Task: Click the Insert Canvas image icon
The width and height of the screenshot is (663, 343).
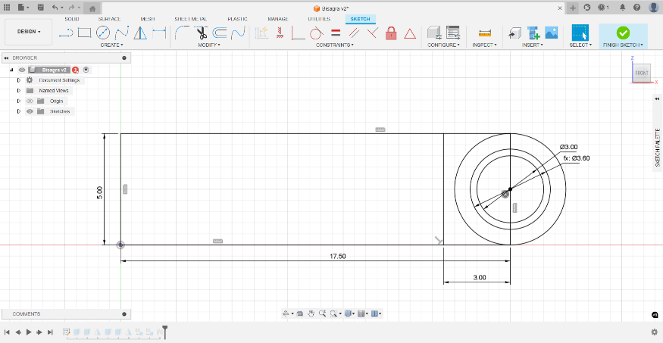Action: [552, 33]
